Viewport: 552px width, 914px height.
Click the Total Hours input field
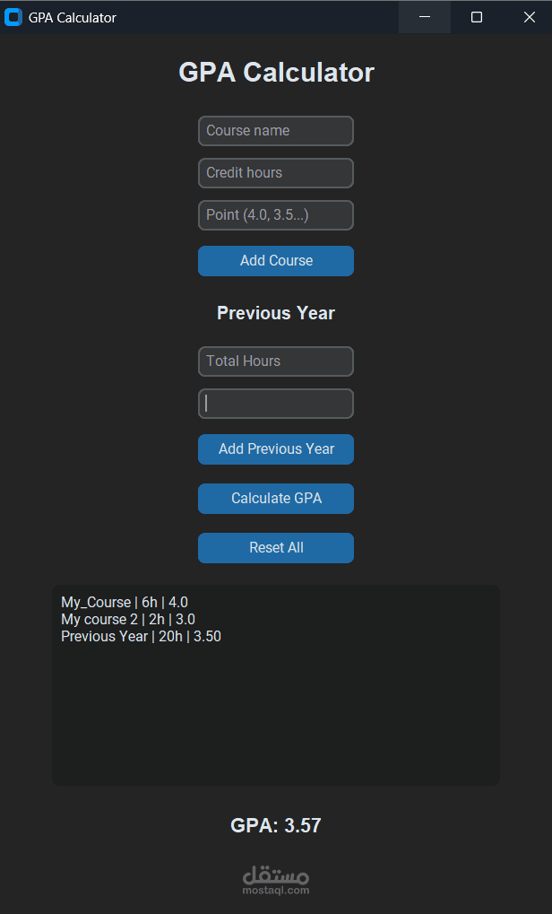[x=276, y=361]
